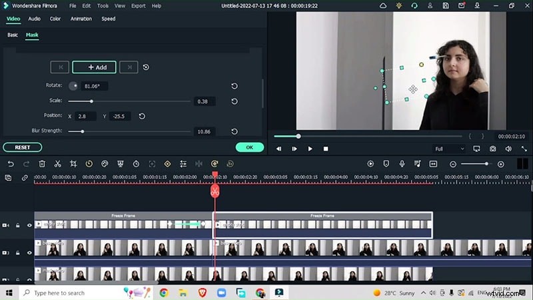The width and height of the screenshot is (533, 300).
Task: Open the Export menu
Action: pos(139,6)
